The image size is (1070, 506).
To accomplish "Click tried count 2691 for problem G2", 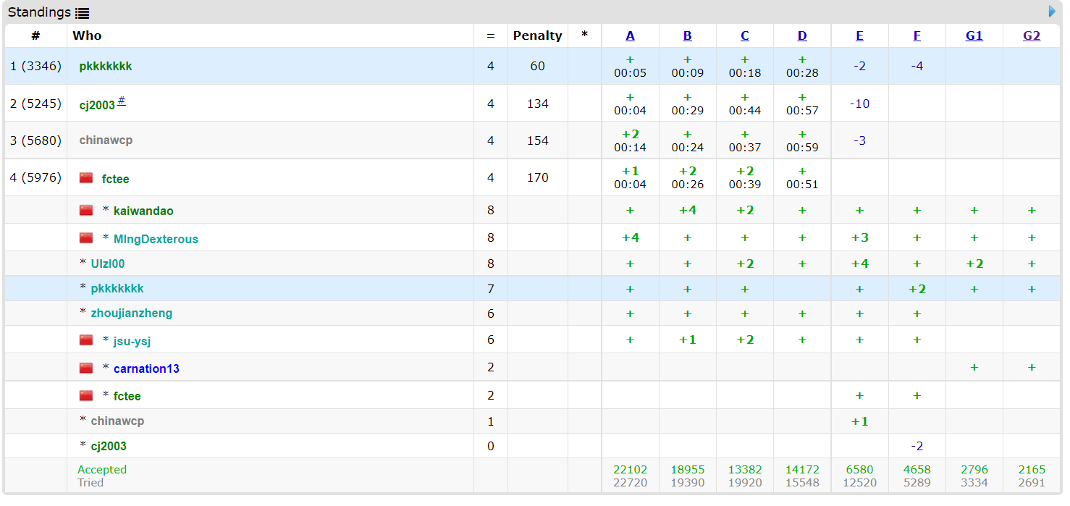I will [1032, 483].
